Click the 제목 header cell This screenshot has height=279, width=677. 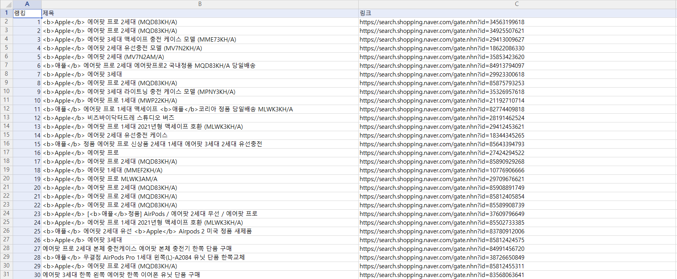tap(200, 13)
